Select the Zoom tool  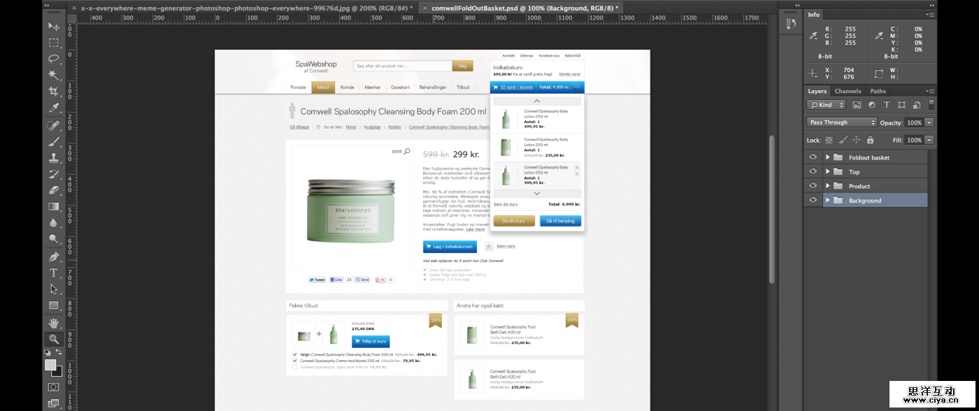[x=54, y=339]
